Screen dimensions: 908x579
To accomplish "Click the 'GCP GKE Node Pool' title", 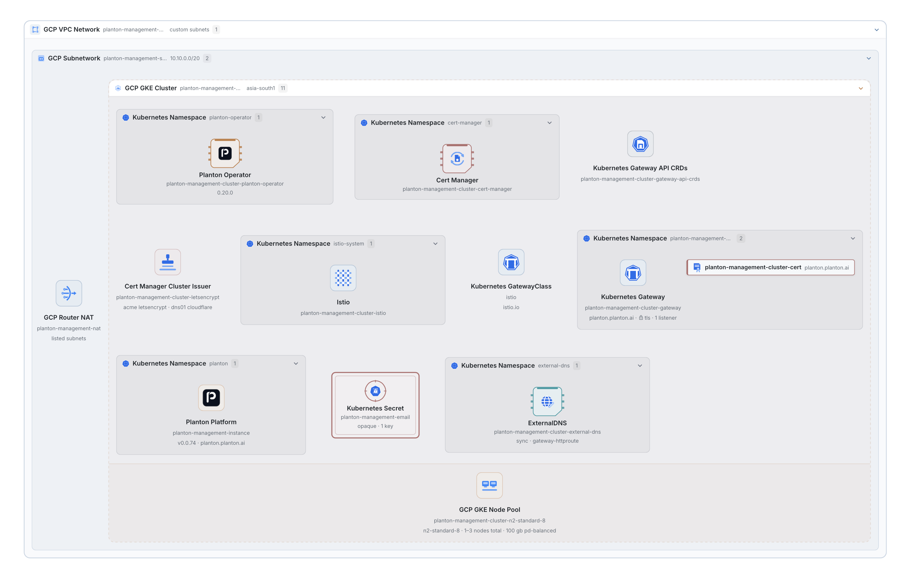I will 489,510.
